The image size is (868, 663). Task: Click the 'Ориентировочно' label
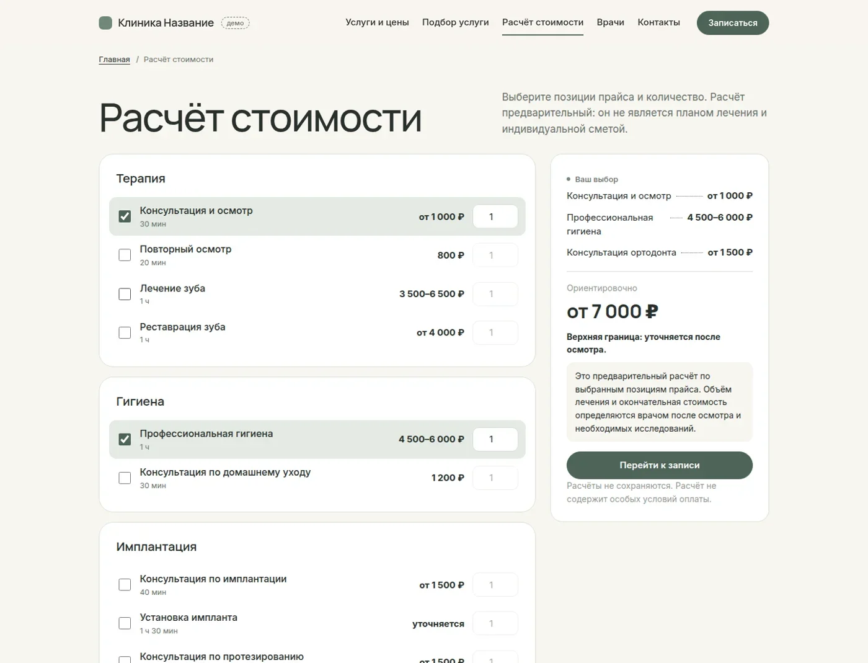pos(602,288)
